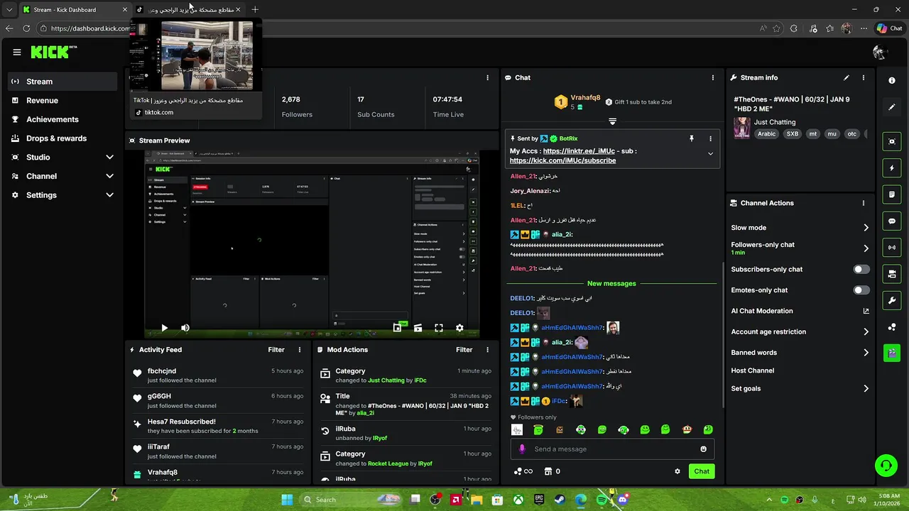
Task: Open Windows Start menu on taskbar
Action: (x=287, y=500)
